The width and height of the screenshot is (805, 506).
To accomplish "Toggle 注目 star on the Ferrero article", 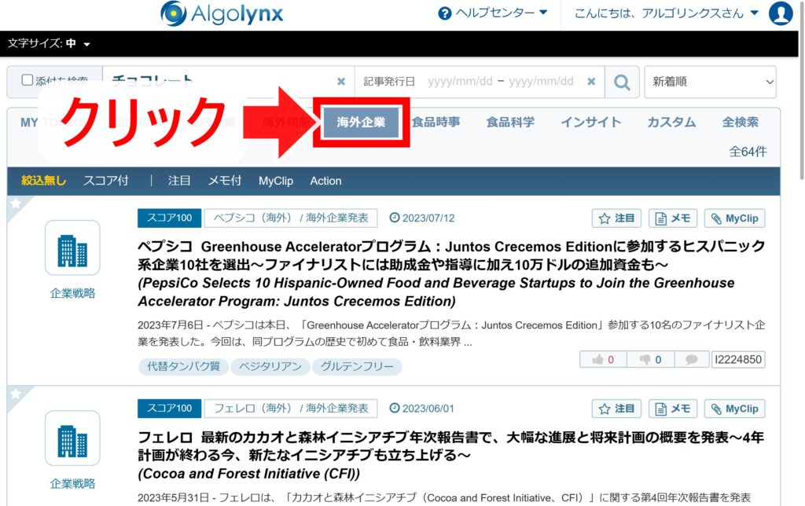I will [x=616, y=409].
